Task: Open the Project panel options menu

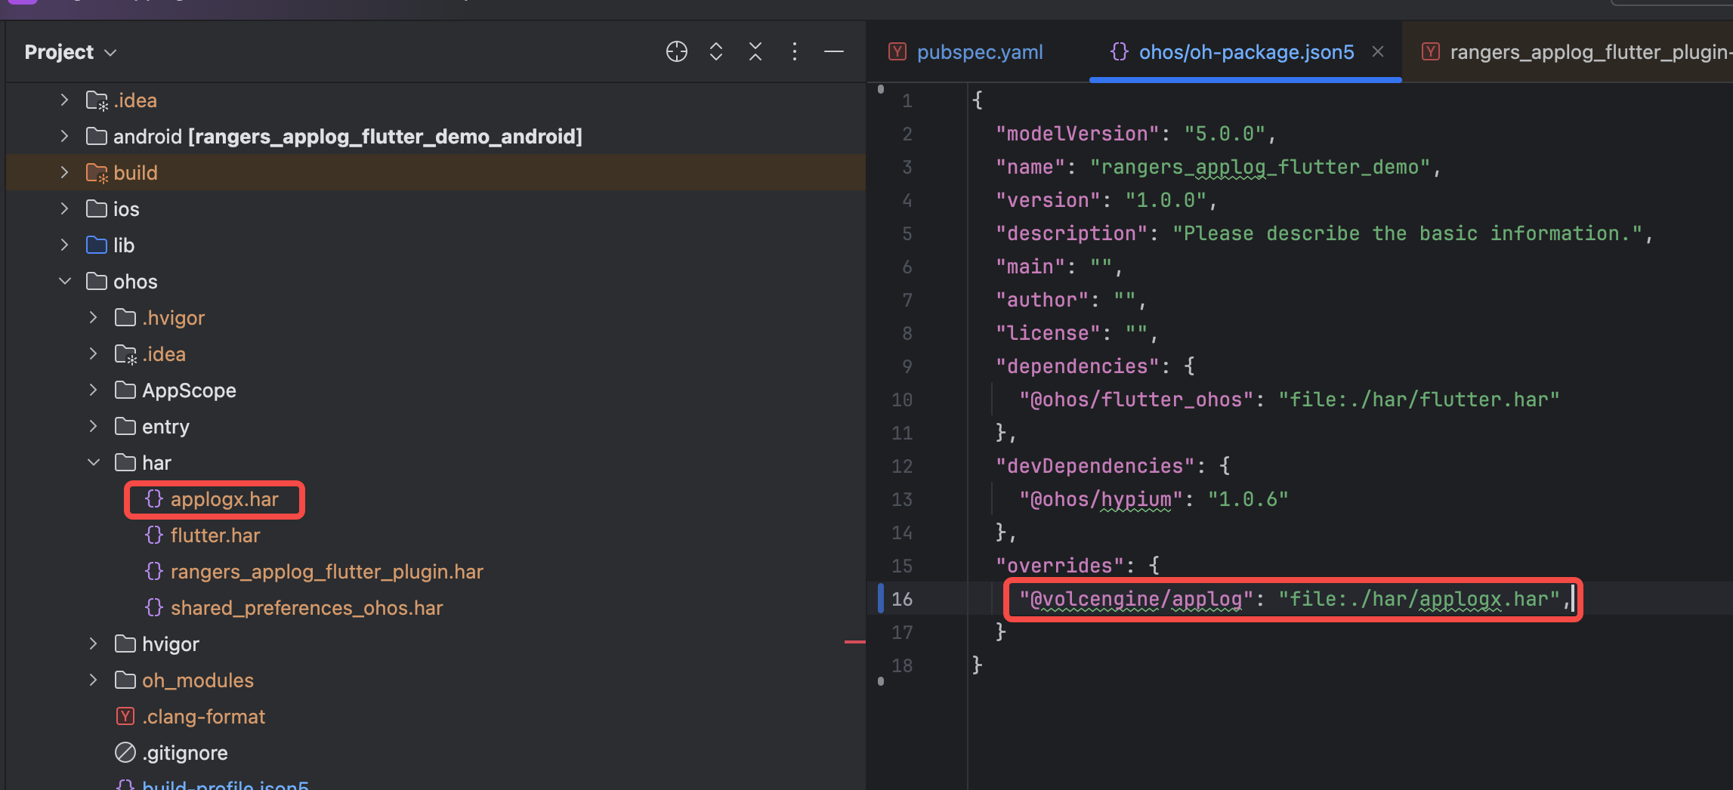Action: [795, 51]
